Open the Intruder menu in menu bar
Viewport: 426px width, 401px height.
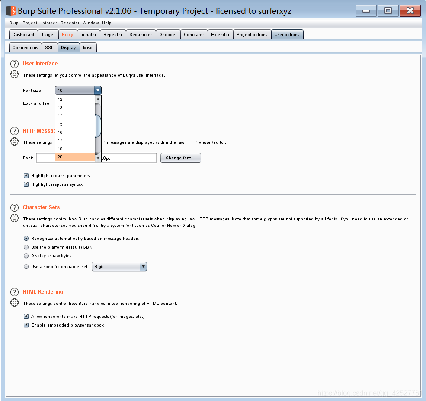(x=49, y=23)
